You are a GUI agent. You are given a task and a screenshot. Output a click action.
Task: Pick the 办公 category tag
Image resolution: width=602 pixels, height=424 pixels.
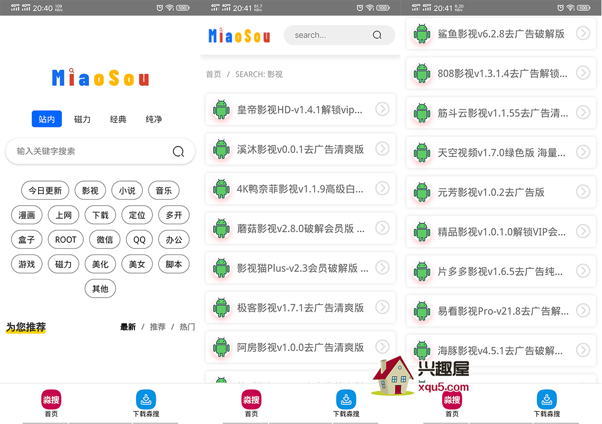point(174,240)
